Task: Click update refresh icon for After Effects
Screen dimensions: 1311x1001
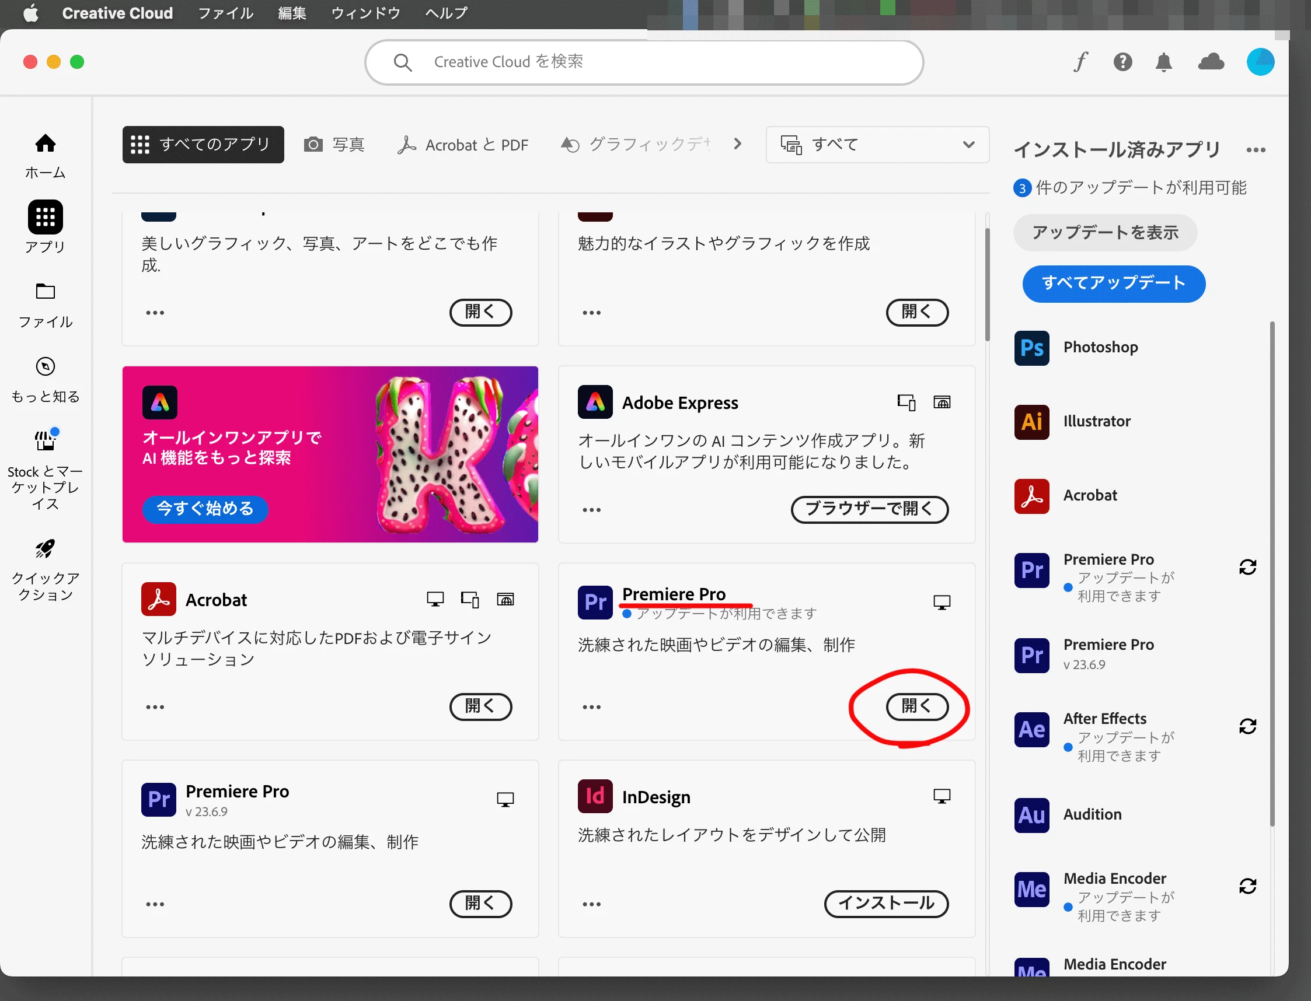Action: (1247, 726)
